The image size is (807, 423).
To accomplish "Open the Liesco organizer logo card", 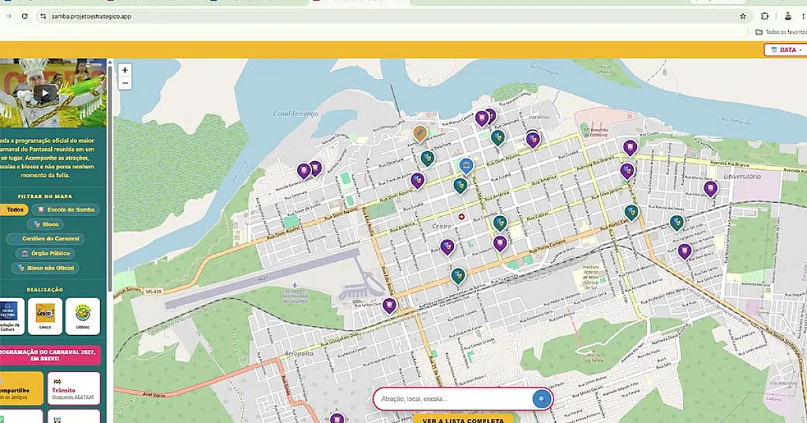I will pos(45,317).
